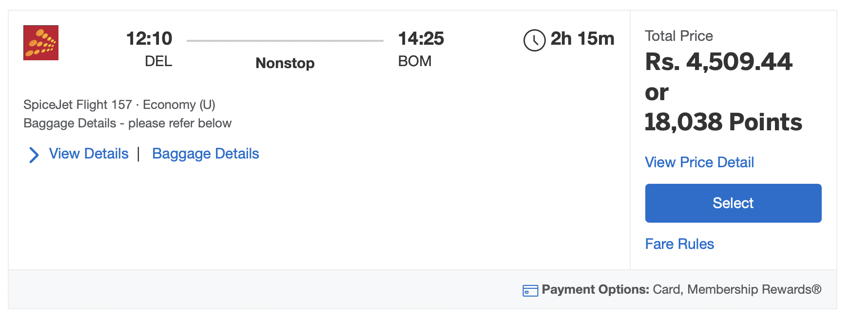Click the 14:25 arrival time
This screenshot has height=317, width=850.
(421, 38)
